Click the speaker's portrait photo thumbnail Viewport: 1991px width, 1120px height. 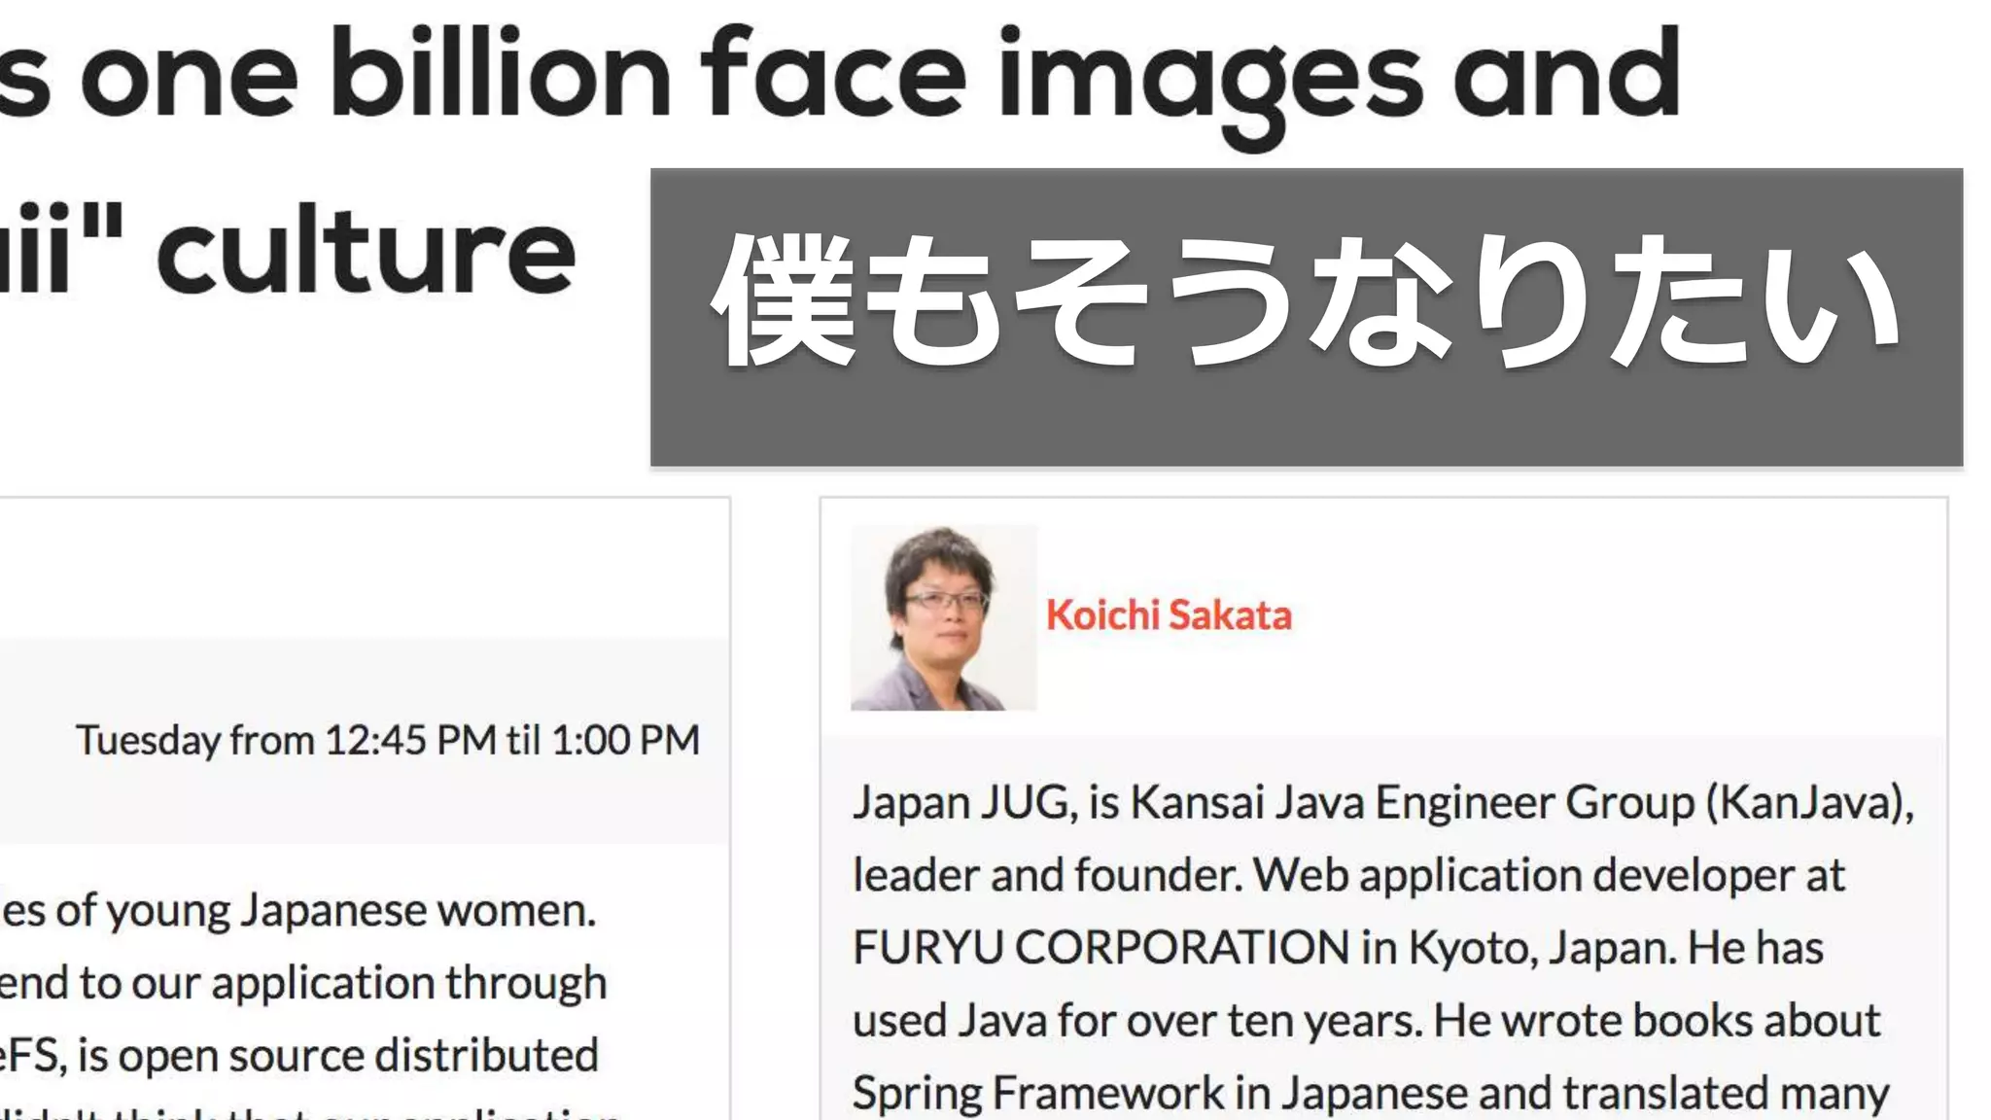(943, 618)
